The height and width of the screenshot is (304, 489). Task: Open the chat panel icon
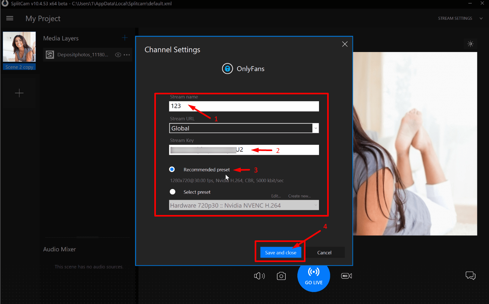point(470,276)
